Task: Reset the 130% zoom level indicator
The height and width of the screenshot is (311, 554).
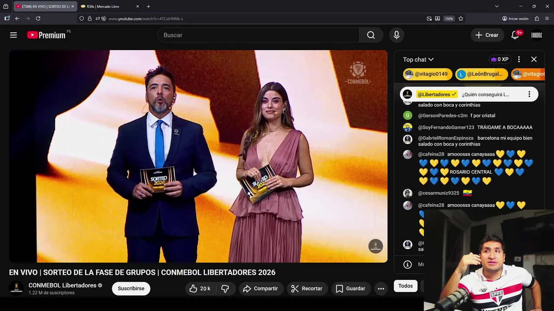Action: pos(449,19)
